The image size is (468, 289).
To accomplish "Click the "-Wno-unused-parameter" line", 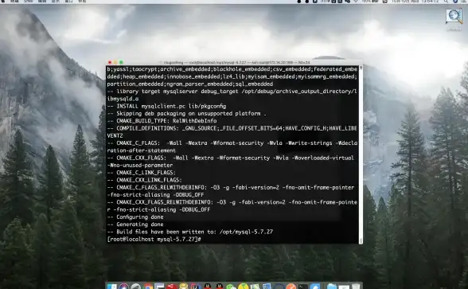I will (140, 165).
